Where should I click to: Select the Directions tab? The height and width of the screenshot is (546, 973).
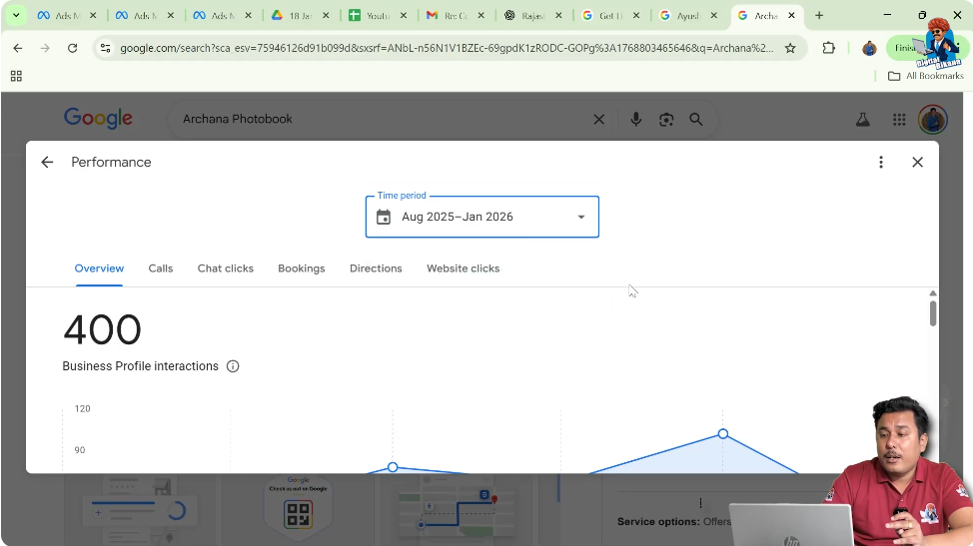(376, 269)
